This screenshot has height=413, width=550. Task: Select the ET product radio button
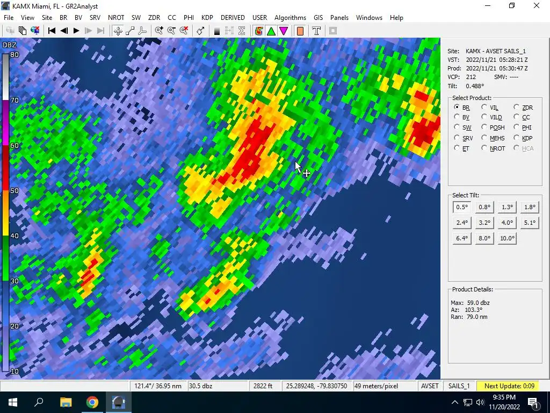click(457, 148)
